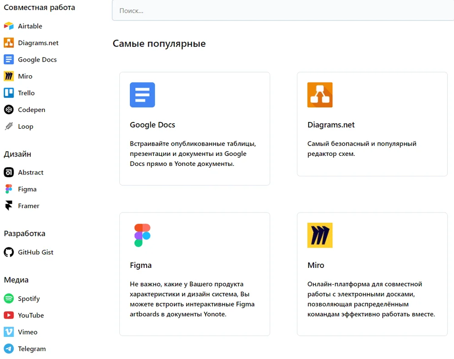This screenshot has width=454, height=359.
Task: Click the large Miro card icon
Action: pyautogui.click(x=320, y=235)
